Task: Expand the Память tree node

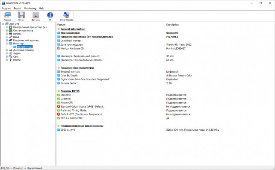Action: [7, 34]
